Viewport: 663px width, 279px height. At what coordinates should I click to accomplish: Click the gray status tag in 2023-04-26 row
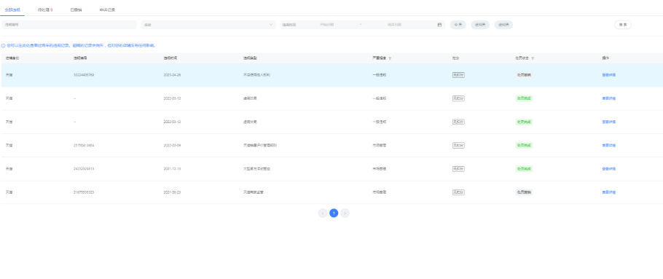(x=524, y=75)
